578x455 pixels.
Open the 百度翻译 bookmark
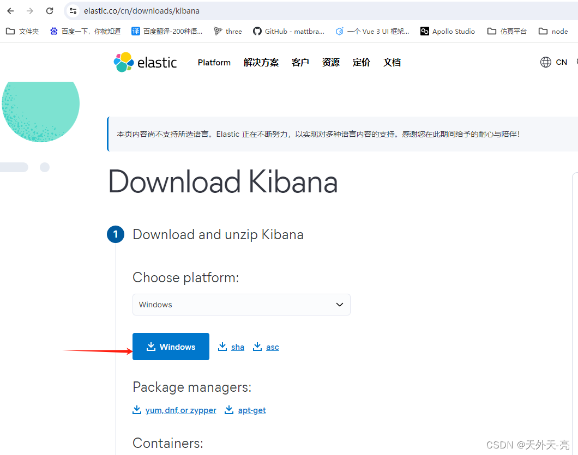tap(167, 31)
